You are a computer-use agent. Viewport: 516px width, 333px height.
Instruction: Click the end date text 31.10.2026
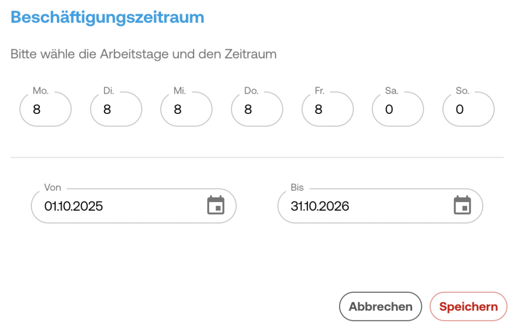[x=320, y=206]
